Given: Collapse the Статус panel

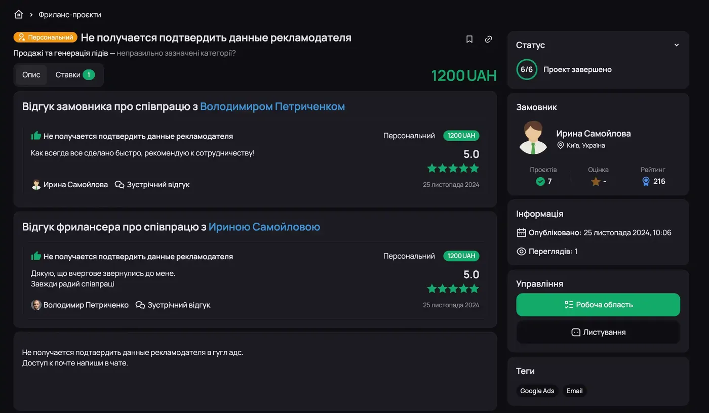Looking at the screenshot, I should 677,45.
